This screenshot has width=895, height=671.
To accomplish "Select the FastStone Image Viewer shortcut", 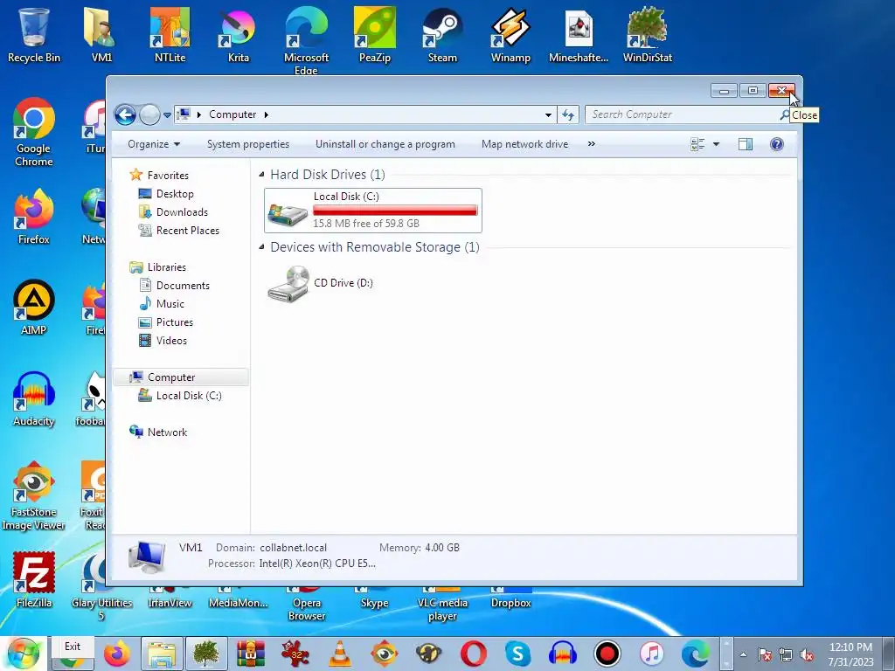I will click(x=34, y=496).
